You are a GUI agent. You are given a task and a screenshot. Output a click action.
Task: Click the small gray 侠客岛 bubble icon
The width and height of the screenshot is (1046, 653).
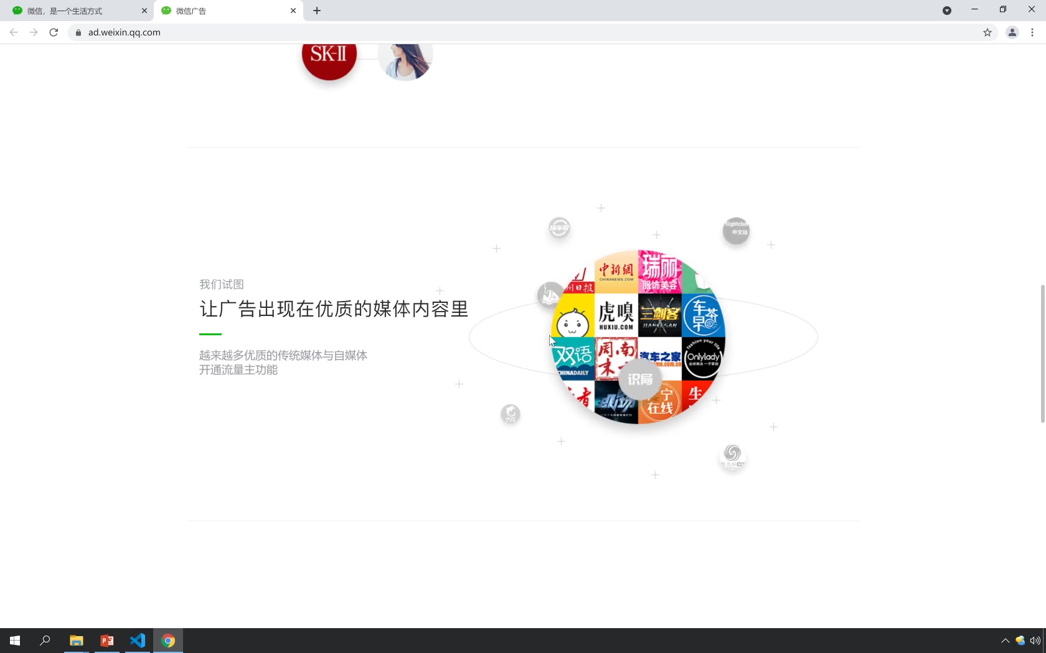tap(559, 228)
